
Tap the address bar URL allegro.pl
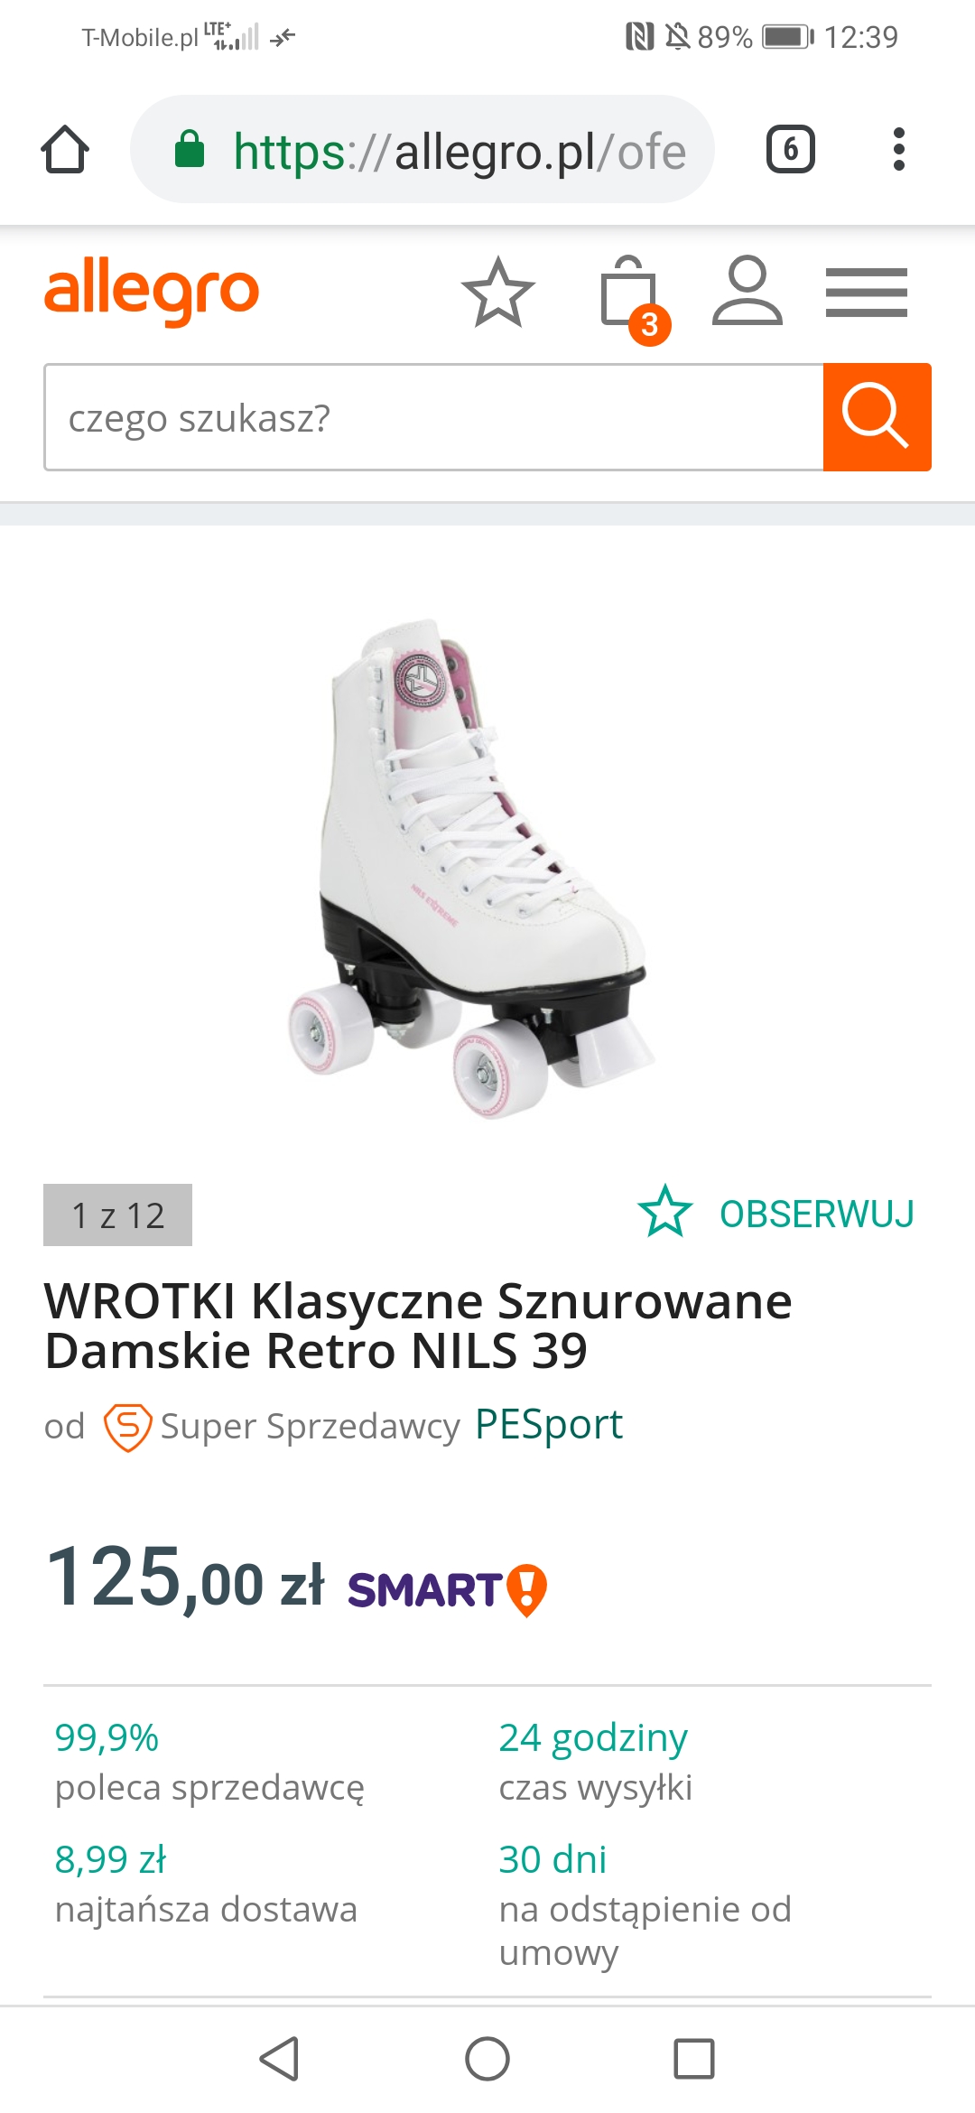click(x=460, y=151)
